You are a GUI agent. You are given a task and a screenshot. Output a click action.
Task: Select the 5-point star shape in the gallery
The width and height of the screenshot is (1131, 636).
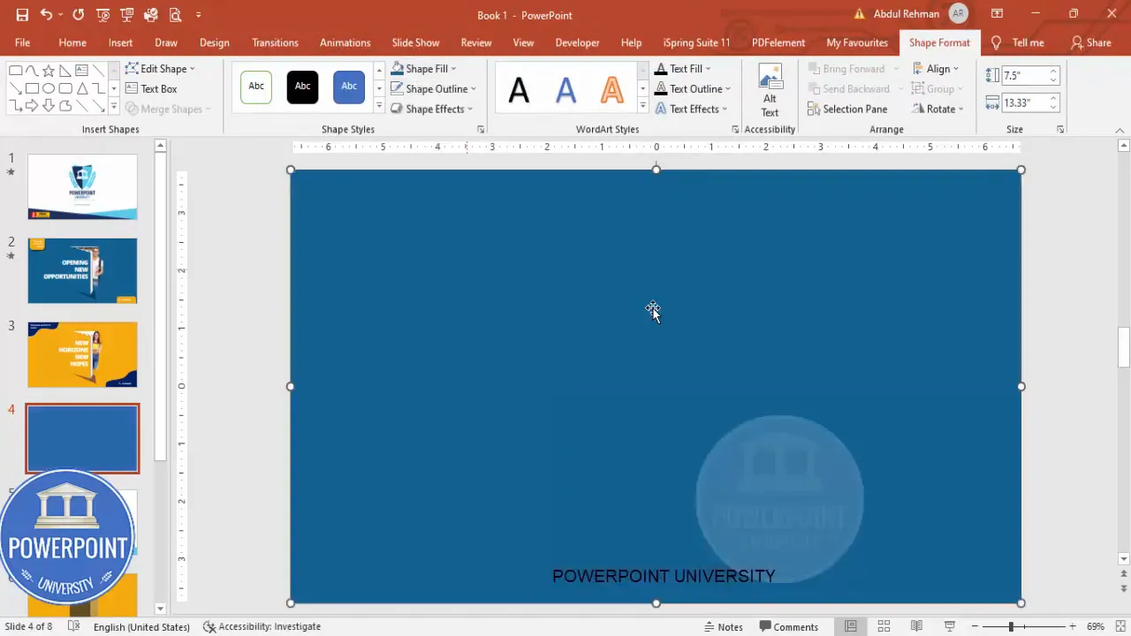click(x=49, y=71)
